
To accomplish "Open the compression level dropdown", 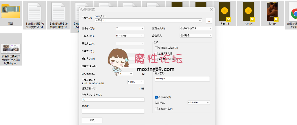I will 130,36.
